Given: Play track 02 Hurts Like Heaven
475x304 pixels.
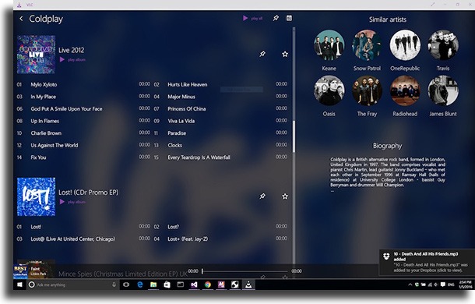Looking at the screenshot, I should point(220,84).
